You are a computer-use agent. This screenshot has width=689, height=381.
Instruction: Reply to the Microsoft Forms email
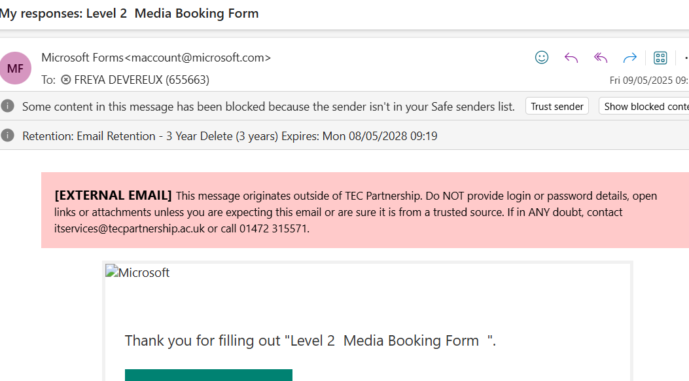[571, 58]
